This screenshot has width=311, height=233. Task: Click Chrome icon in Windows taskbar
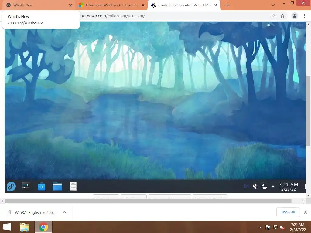click(x=43, y=227)
